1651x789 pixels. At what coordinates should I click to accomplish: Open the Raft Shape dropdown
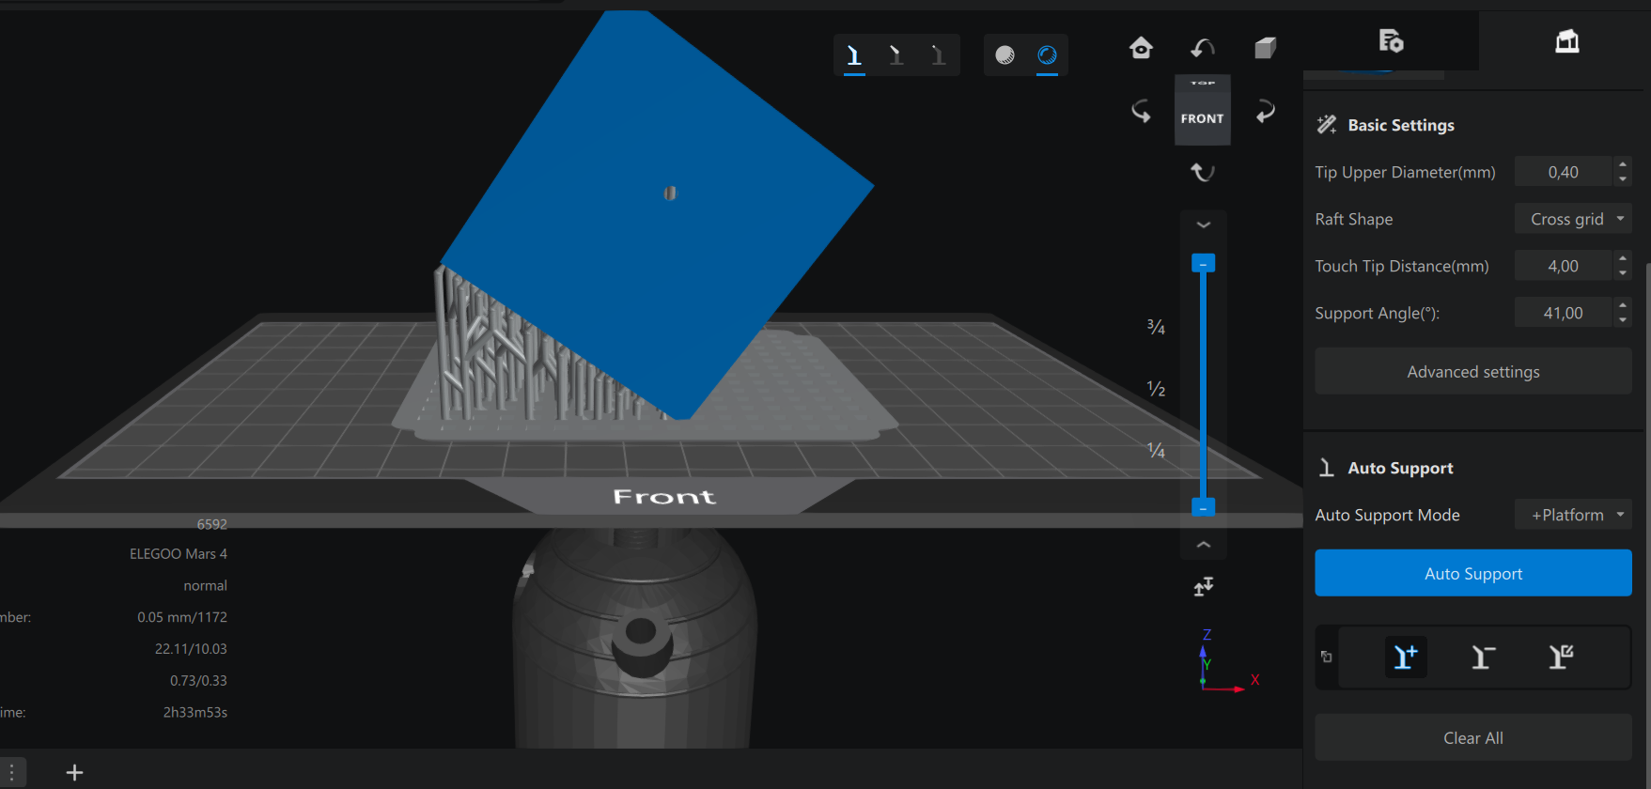tap(1572, 219)
